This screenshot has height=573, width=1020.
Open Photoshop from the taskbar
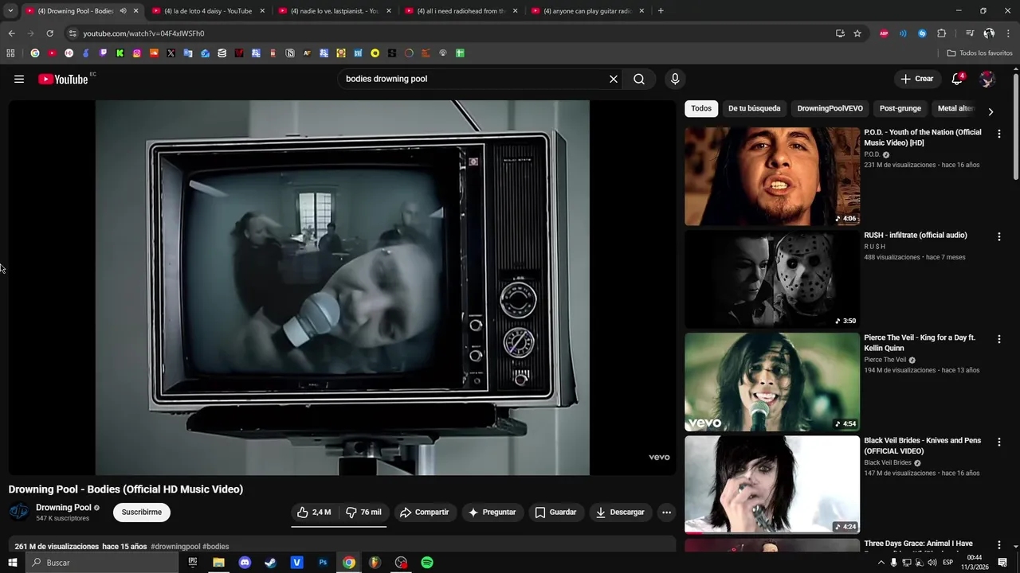[323, 563]
